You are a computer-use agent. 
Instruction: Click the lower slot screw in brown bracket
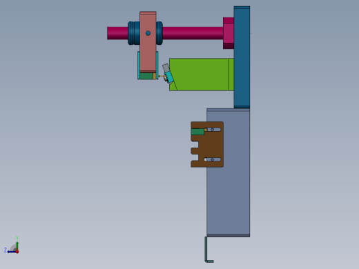point(213,159)
